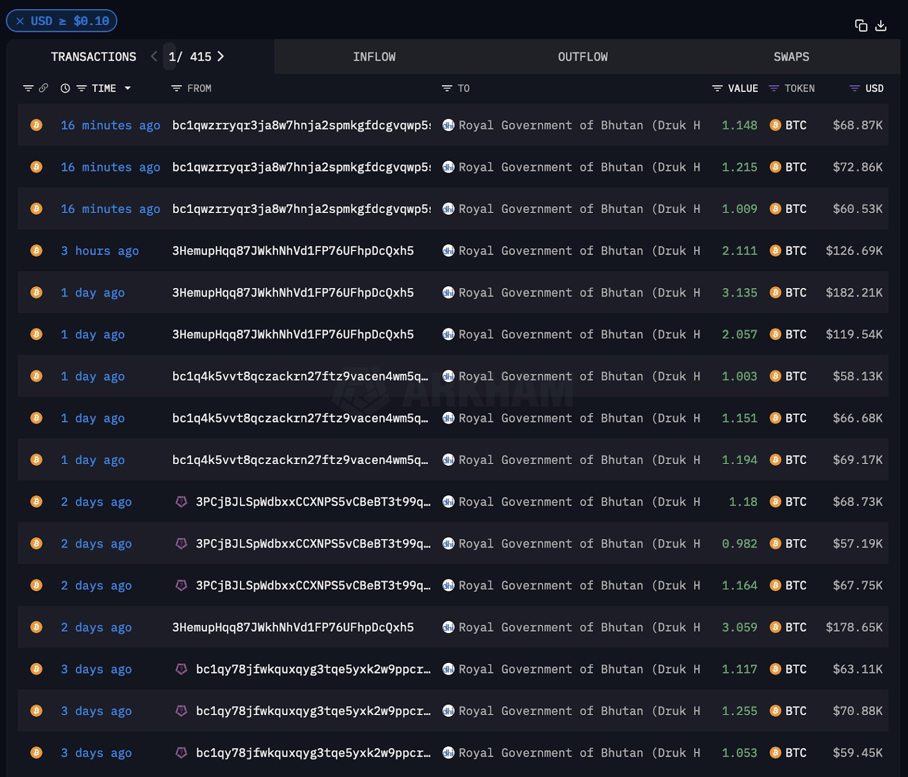Click Bitcoin chain icon on $126.69K row

[x=36, y=250]
